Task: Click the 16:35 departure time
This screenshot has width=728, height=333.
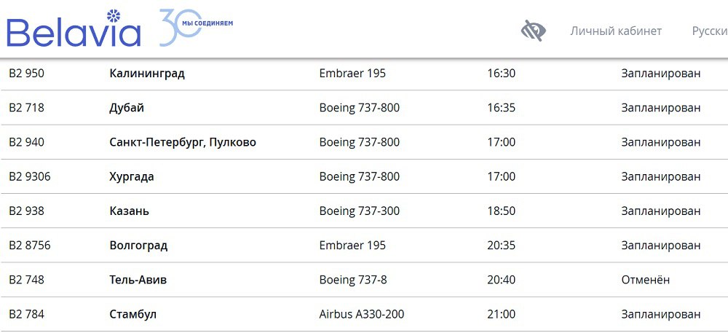Action: (501, 108)
